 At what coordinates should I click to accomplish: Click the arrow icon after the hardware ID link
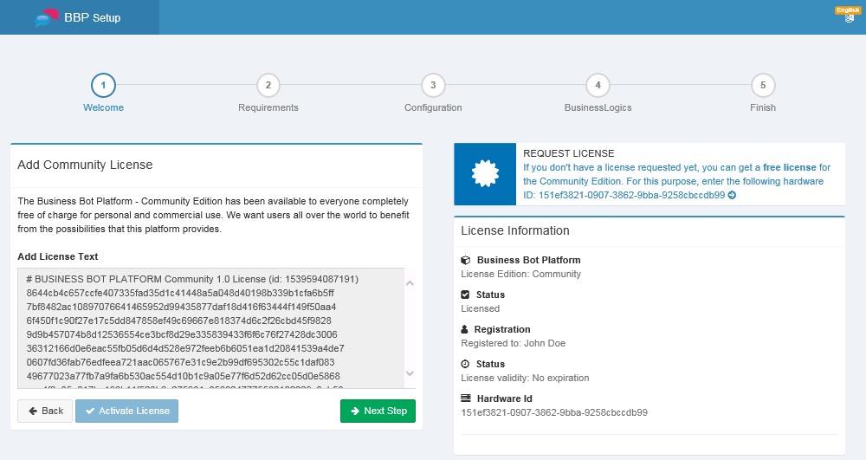click(732, 195)
